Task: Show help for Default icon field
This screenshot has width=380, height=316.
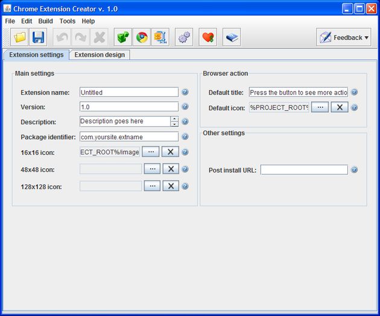Action: tap(354, 107)
